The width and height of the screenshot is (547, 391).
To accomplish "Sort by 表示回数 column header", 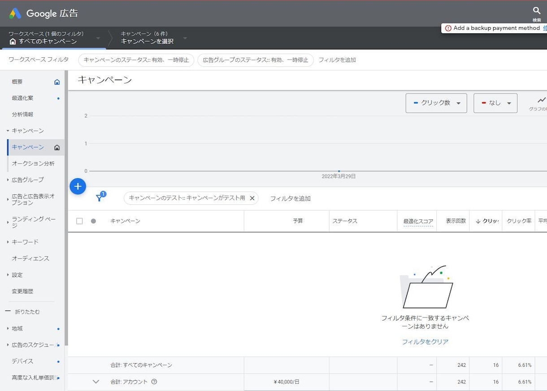I will [456, 221].
